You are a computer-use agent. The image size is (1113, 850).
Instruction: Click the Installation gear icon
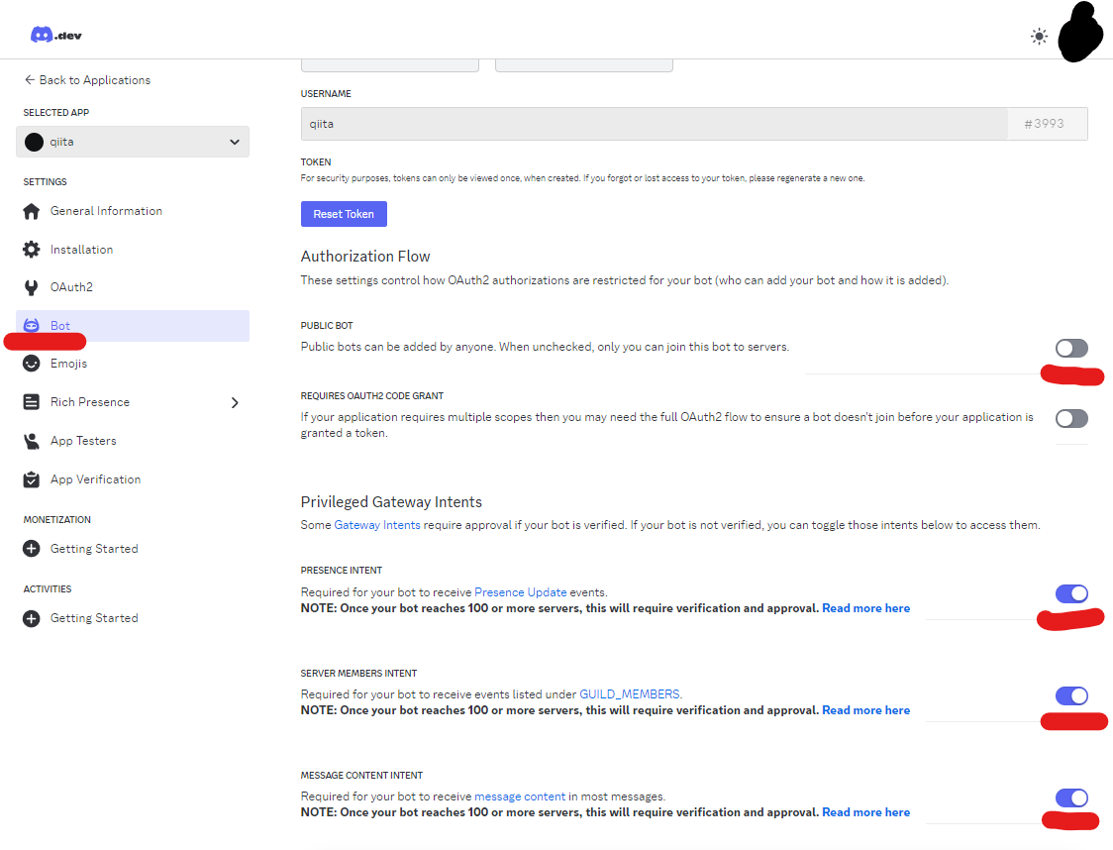[x=32, y=250]
